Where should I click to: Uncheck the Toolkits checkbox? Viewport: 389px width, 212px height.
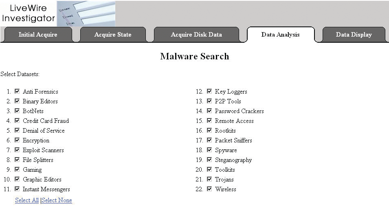pos(209,169)
